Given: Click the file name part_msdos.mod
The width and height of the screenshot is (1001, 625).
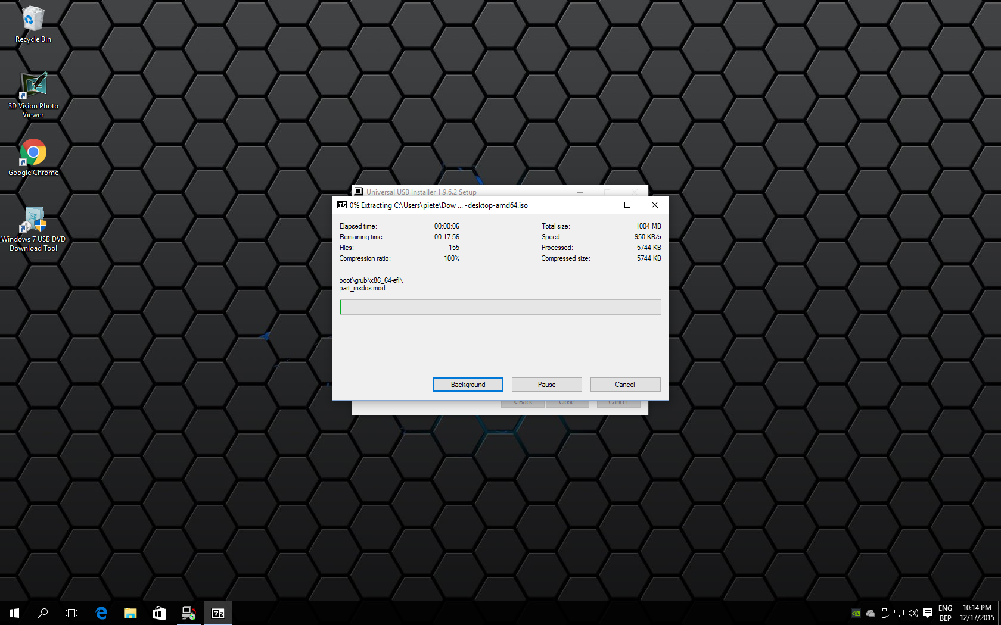Looking at the screenshot, I should point(362,288).
